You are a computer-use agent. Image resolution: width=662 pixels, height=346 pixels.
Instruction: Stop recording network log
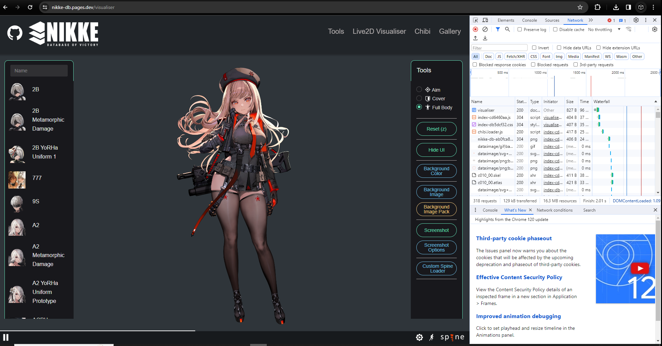point(475,29)
